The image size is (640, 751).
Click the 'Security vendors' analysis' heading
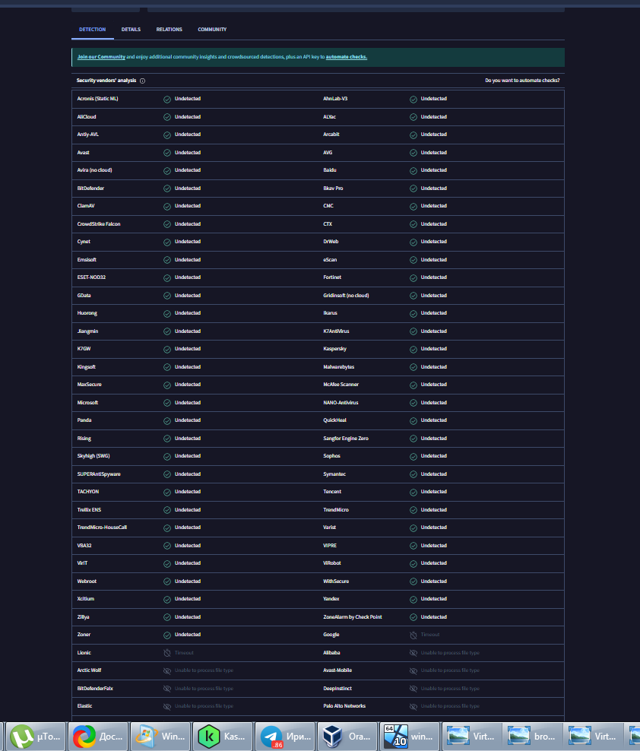(106, 81)
